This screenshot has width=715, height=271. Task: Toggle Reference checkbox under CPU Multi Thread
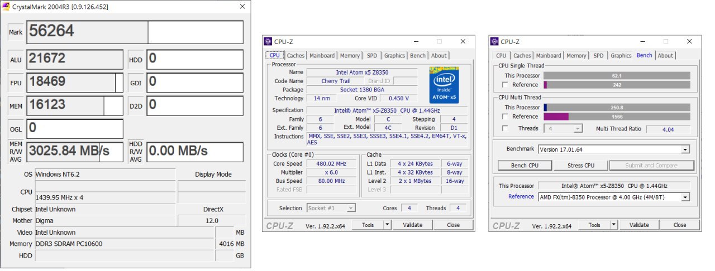click(506, 117)
